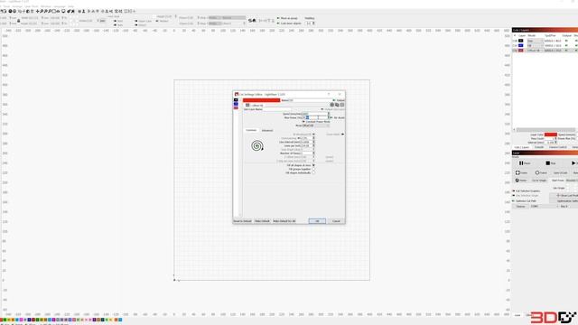Toggle Optimize Cut Path switch
Screen dimensions: 578x325
pos(514,200)
